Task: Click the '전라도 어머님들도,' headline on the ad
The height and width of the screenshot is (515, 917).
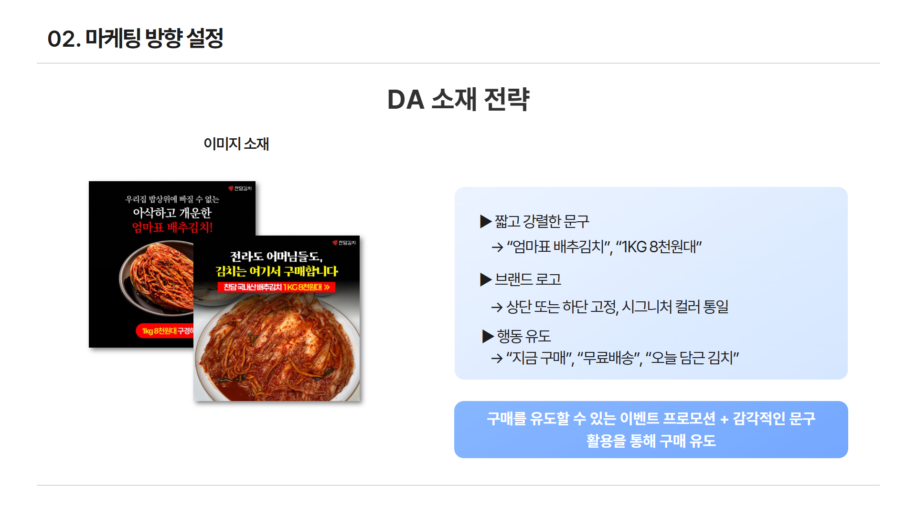Action: click(277, 257)
